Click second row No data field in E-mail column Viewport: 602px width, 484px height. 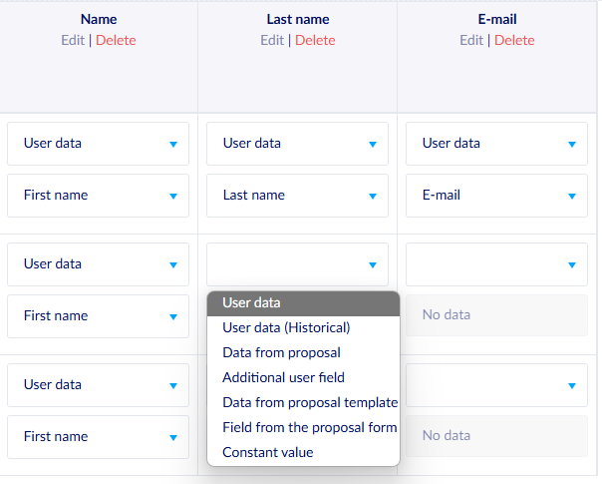tap(496, 315)
